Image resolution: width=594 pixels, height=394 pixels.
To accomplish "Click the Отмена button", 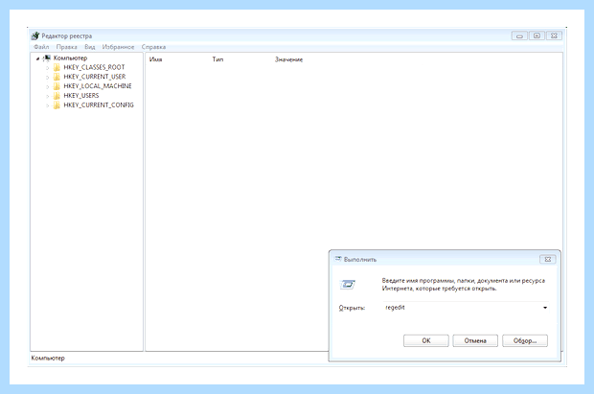I will tap(475, 340).
